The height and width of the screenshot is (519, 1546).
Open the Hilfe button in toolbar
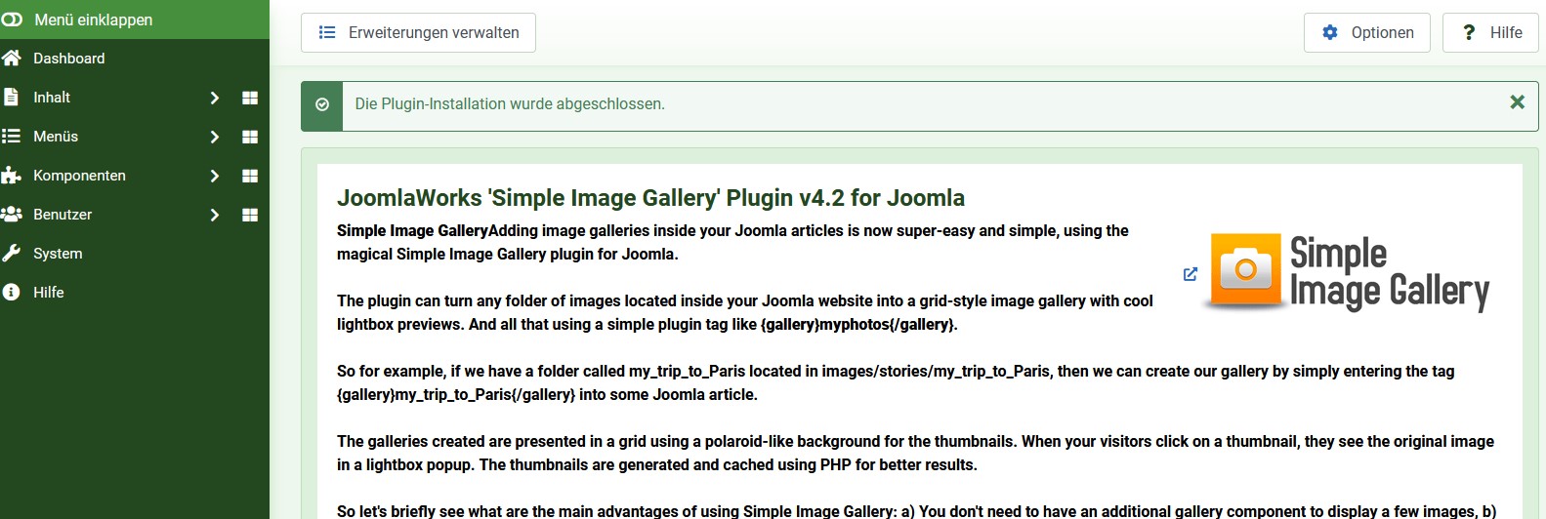(1490, 32)
